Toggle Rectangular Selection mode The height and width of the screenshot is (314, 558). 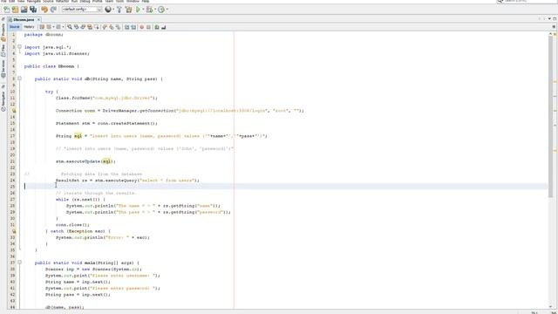click(x=97, y=27)
